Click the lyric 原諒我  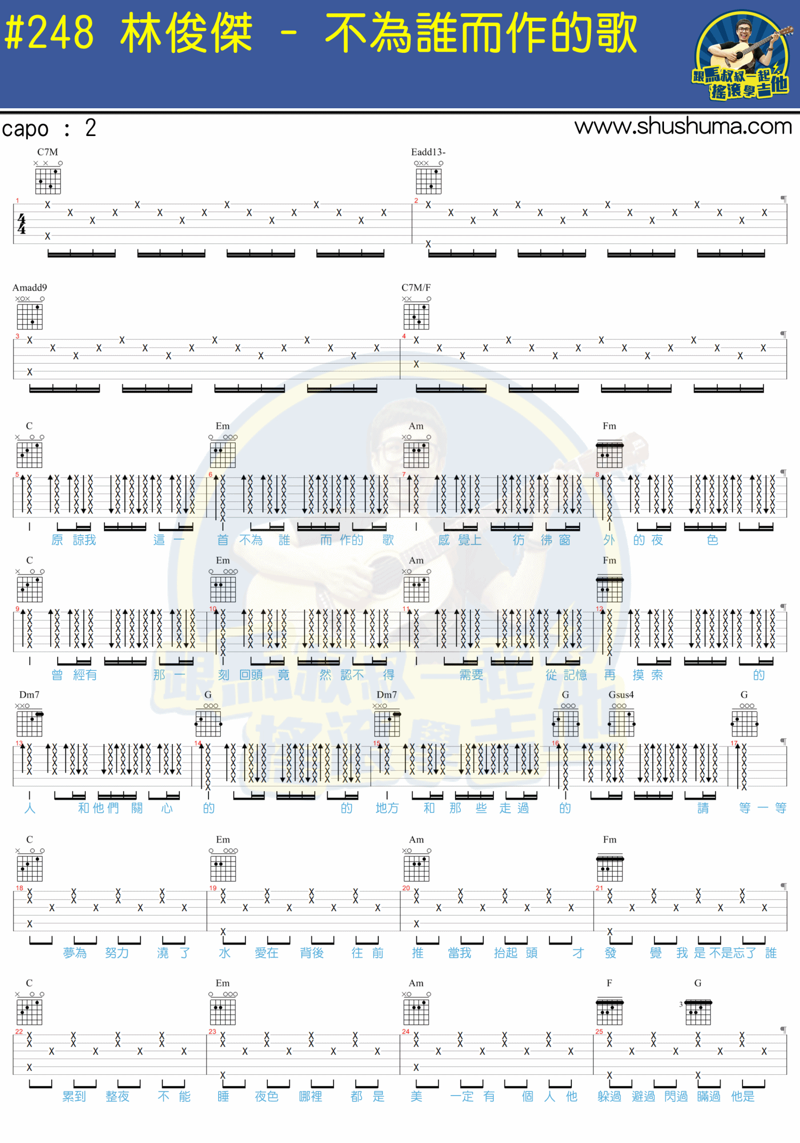74,540
